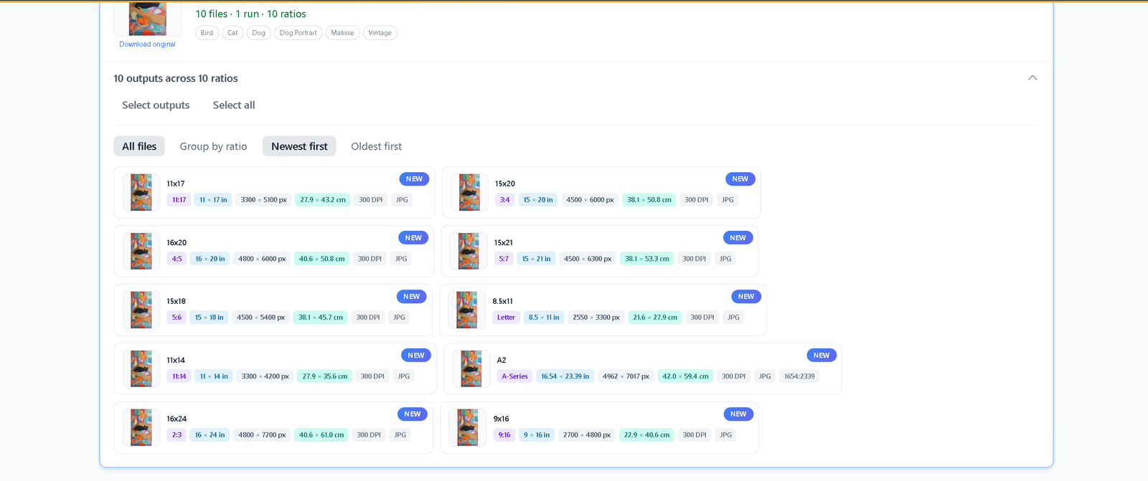The height and width of the screenshot is (481, 1148).
Task: Click the NEW badge on 8.5x11 output
Action: pyautogui.click(x=745, y=297)
